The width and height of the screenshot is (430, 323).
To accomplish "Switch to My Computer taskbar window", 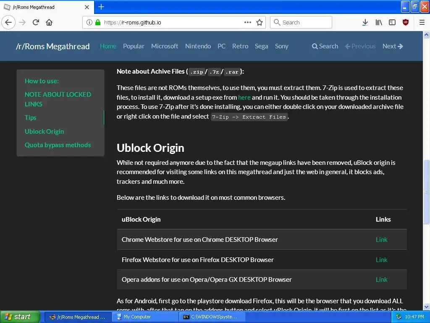I will click(x=146, y=317).
